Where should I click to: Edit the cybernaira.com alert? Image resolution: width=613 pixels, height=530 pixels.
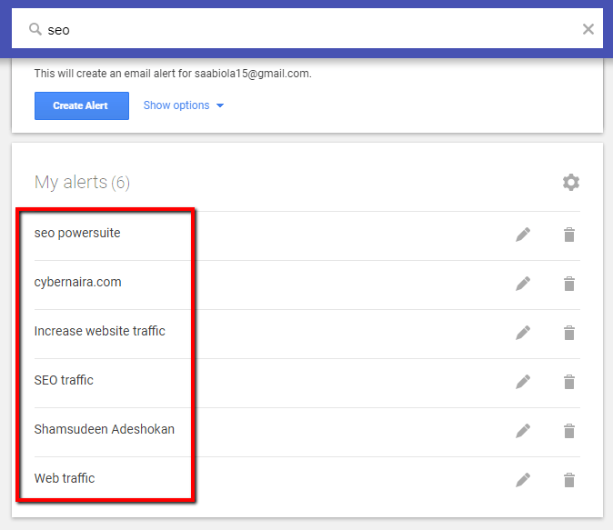click(x=523, y=284)
